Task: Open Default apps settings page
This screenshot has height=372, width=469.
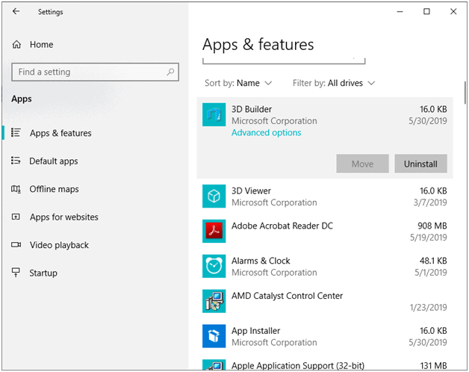Action: click(54, 161)
